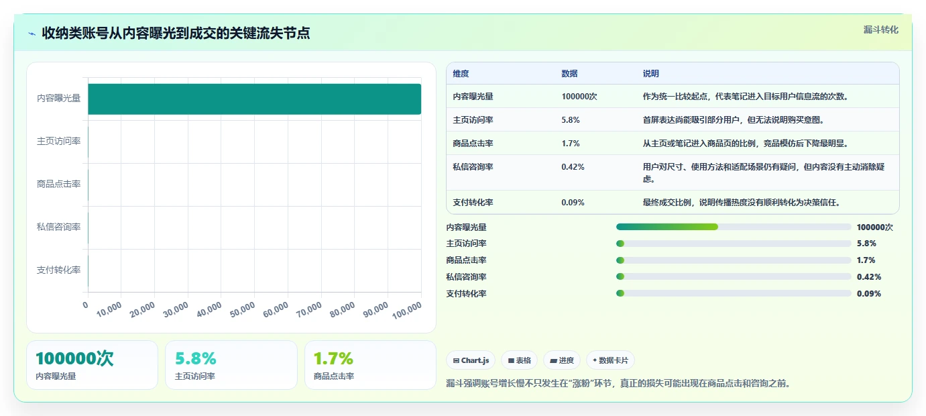This screenshot has height=416, width=926.
Task: Click the 5.8% cell in the table
Action: [571, 120]
